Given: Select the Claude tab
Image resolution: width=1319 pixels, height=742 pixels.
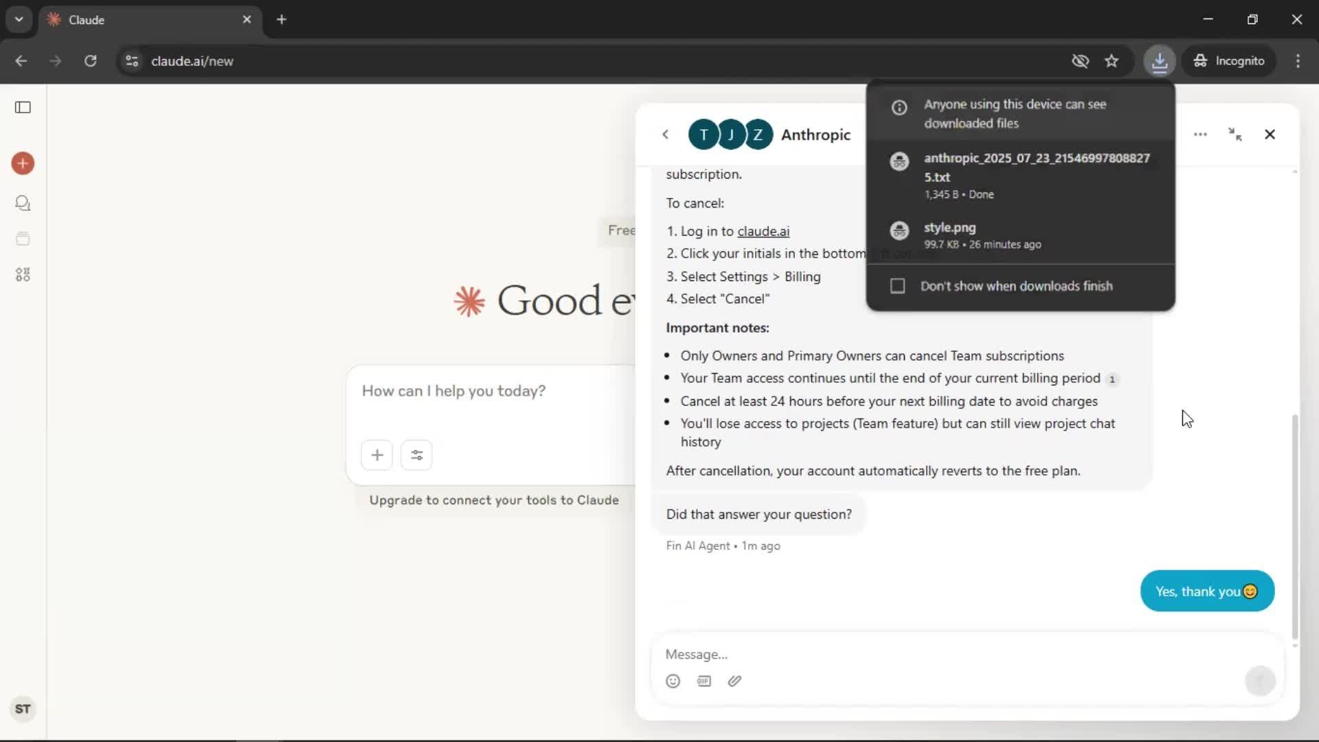Looking at the screenshot, I should [x=150, y=19].
